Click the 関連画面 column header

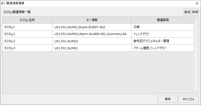tap(163, 20)
